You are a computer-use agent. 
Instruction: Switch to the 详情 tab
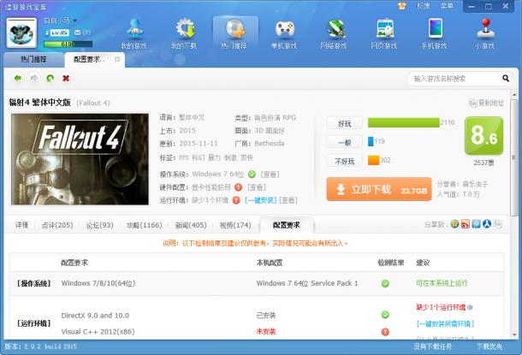click(21, 225)
